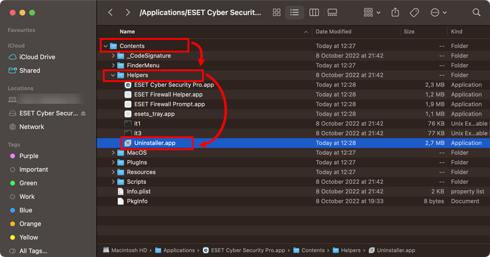This screenshot has height=257, width=490.
Task: Expand the _CodeSignature folder
Action: tap(113, 56)
